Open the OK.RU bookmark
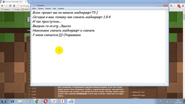 25,10
